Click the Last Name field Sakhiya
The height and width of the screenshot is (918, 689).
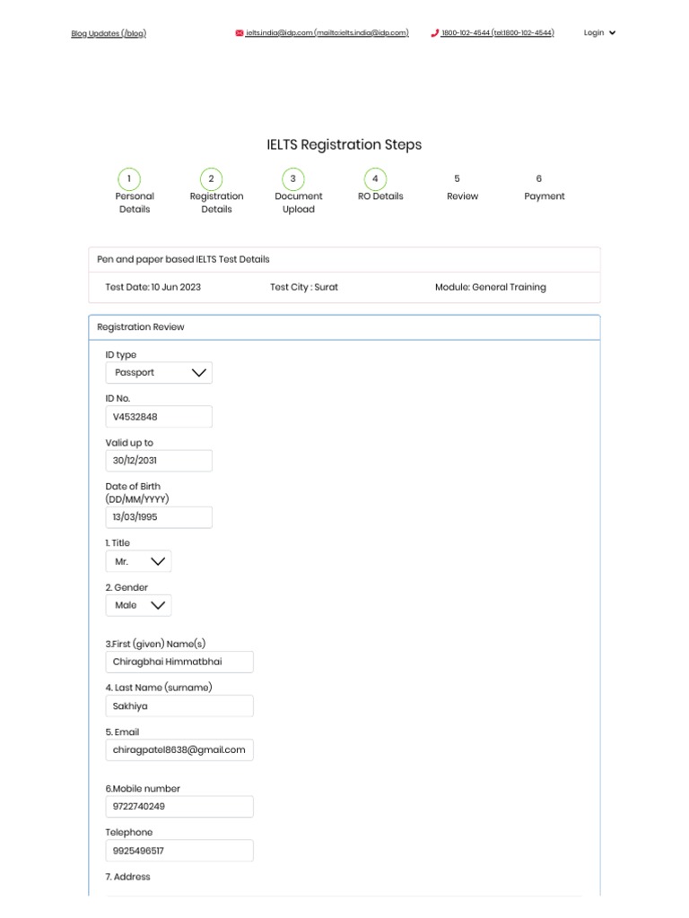[179, 706]
